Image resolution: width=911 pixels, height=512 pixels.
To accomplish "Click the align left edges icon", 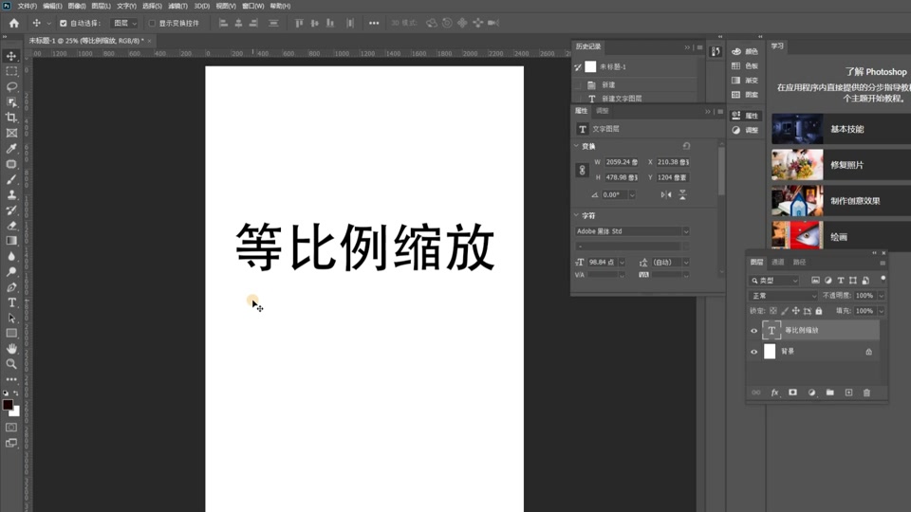I will 223,23.
